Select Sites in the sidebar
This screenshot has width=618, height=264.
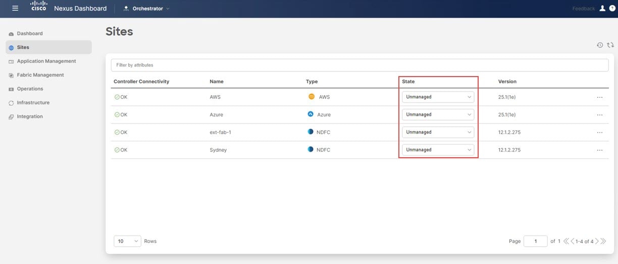point(48,47)
